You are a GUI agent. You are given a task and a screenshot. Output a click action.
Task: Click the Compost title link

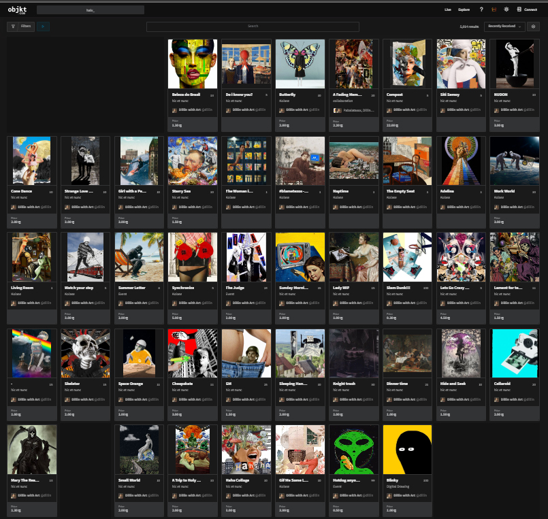click(x=395, y=95)
